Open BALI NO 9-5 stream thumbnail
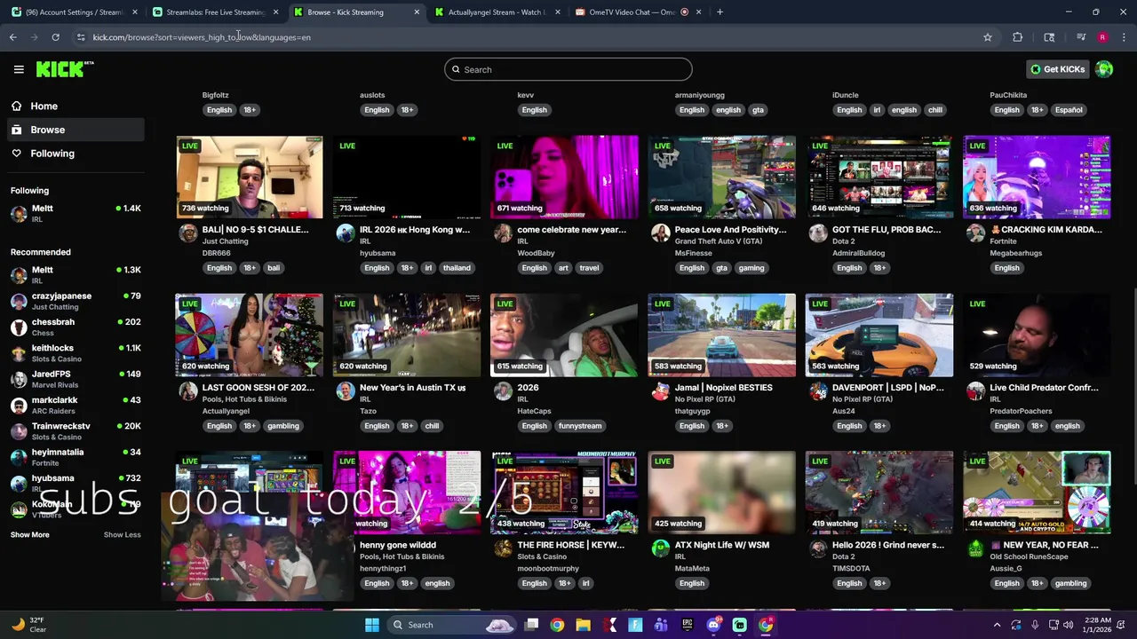This screenshot has height=639, width=1137. coord(250,177)
